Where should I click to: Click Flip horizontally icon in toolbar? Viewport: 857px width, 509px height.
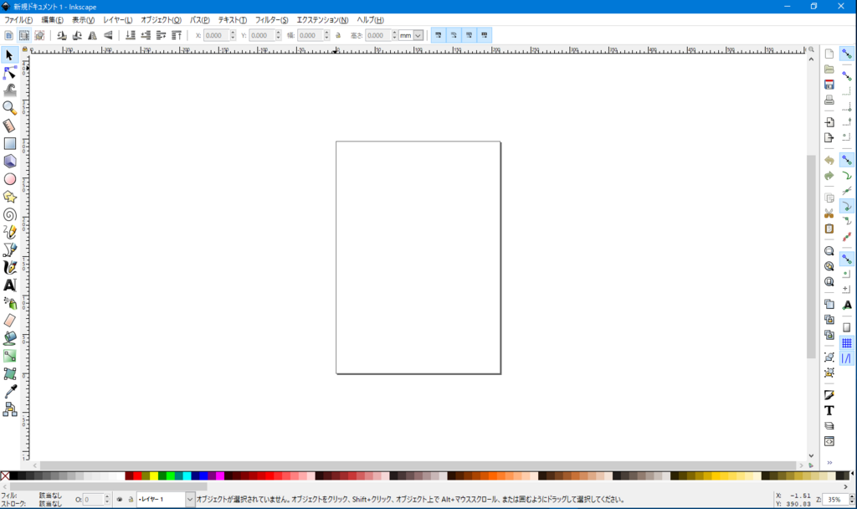click(x=92, y=35)
